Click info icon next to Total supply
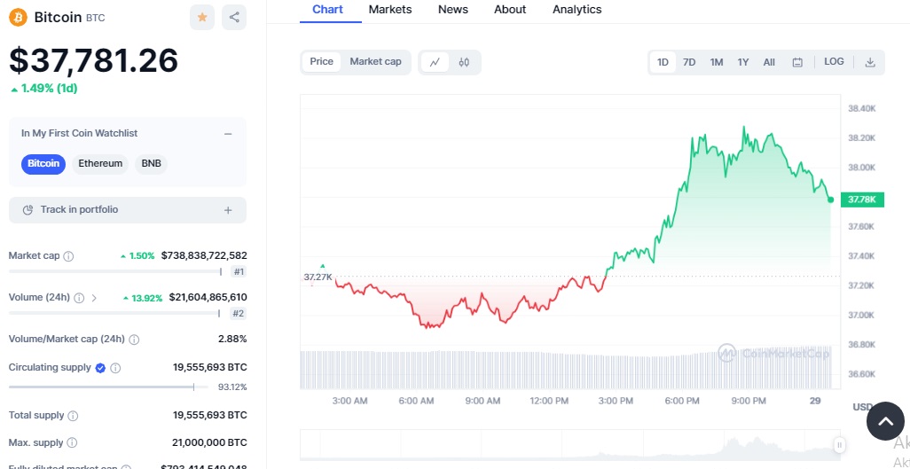Image resolution: width=910 pixels, height=469 pixels. (x=73, y=416)
